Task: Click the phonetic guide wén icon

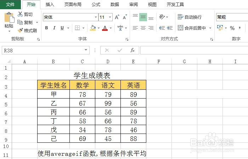Action: click(120, 28)
